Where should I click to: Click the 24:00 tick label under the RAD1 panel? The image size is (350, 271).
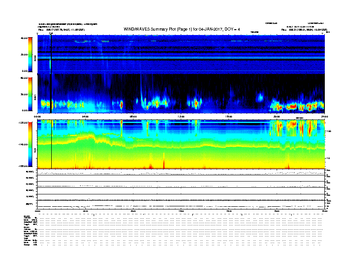324,116
